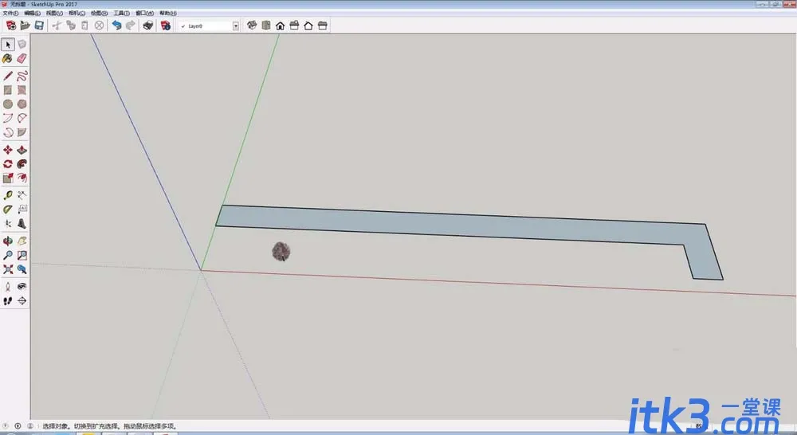Image resolution: width=797 pixels, height=435 pixels.
Task: Choose the Polygon tool
Action: tap(22, 104)
